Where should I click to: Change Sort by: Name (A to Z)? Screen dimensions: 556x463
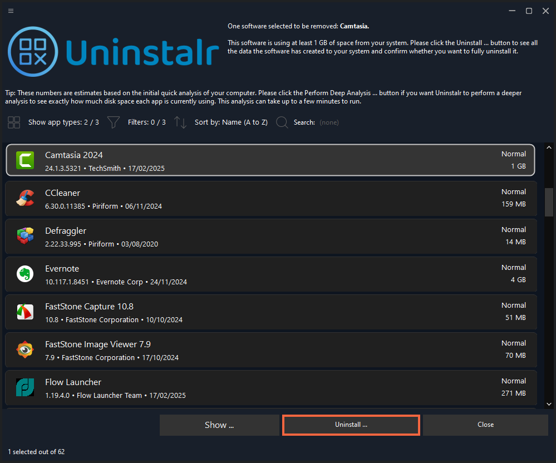point(231,122)
